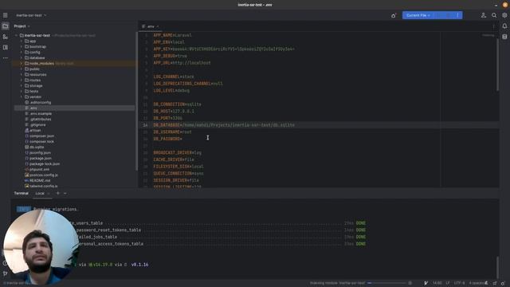Open IDE settings gear icon
Screen dimensions: 510x287
pyautogui.click(x=504, y=15)
